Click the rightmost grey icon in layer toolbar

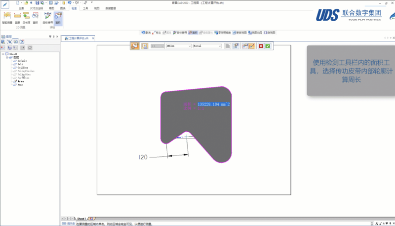(x=30, y=48)
